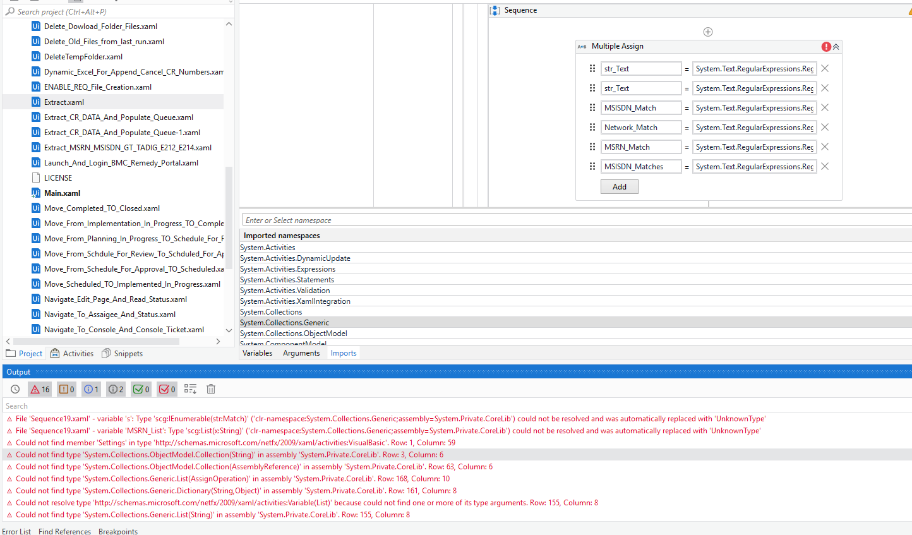Toggle timestamps clock icon in Output
This screenshot has height=535, width=912.
tap(15, 390)
